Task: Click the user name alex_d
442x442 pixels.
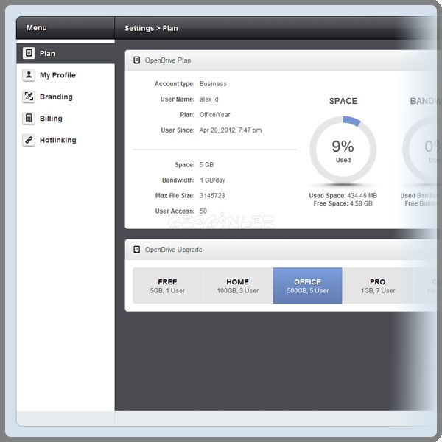Action: [x=209, y=99]
